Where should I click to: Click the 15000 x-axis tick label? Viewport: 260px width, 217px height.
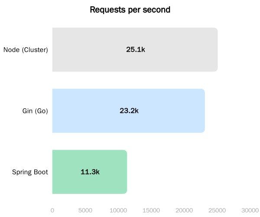151,210
